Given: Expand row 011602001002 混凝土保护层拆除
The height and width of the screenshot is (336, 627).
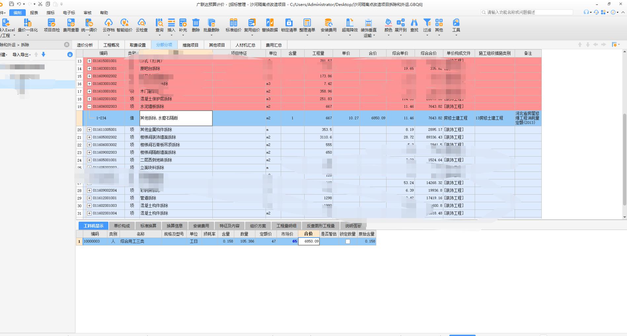Looking at the screenshot, I should (x=89, y=99).
